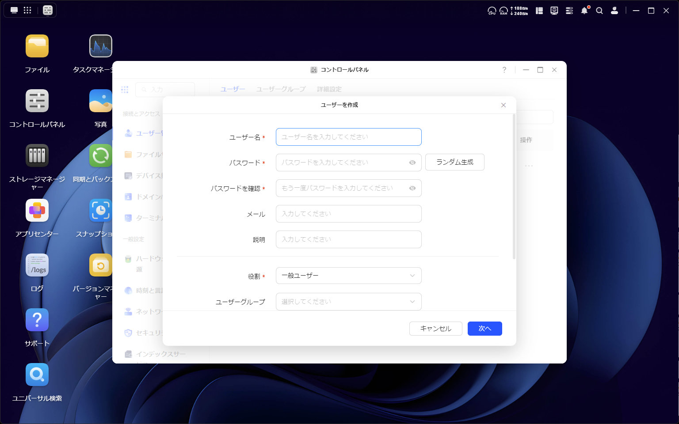Launch ユニバーサル検索 from the desktop
This screenshot has height=424, width=679.
pos(37,375)
